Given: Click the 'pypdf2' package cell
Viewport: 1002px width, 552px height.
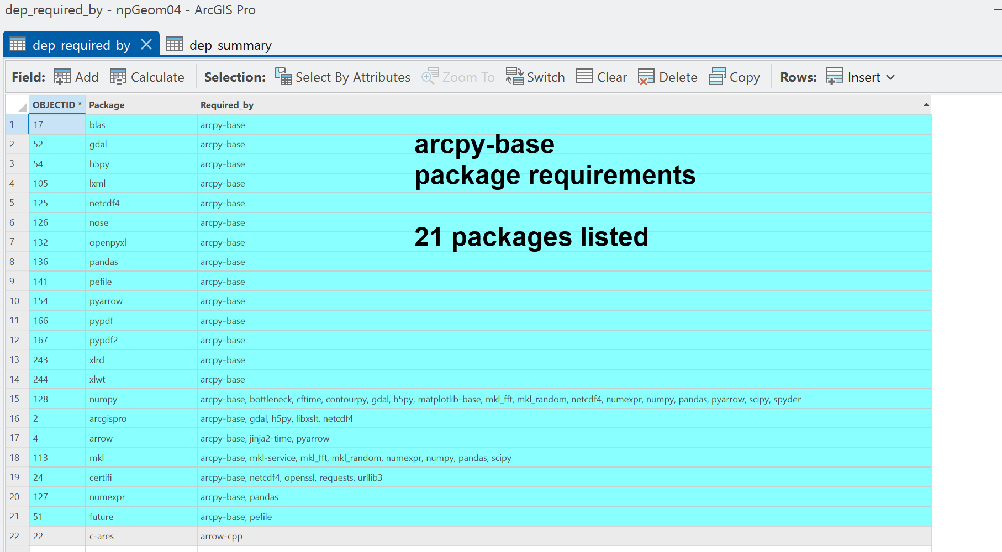Looking at the screenshot, I should pyautogui.click(x=141, y=340).
